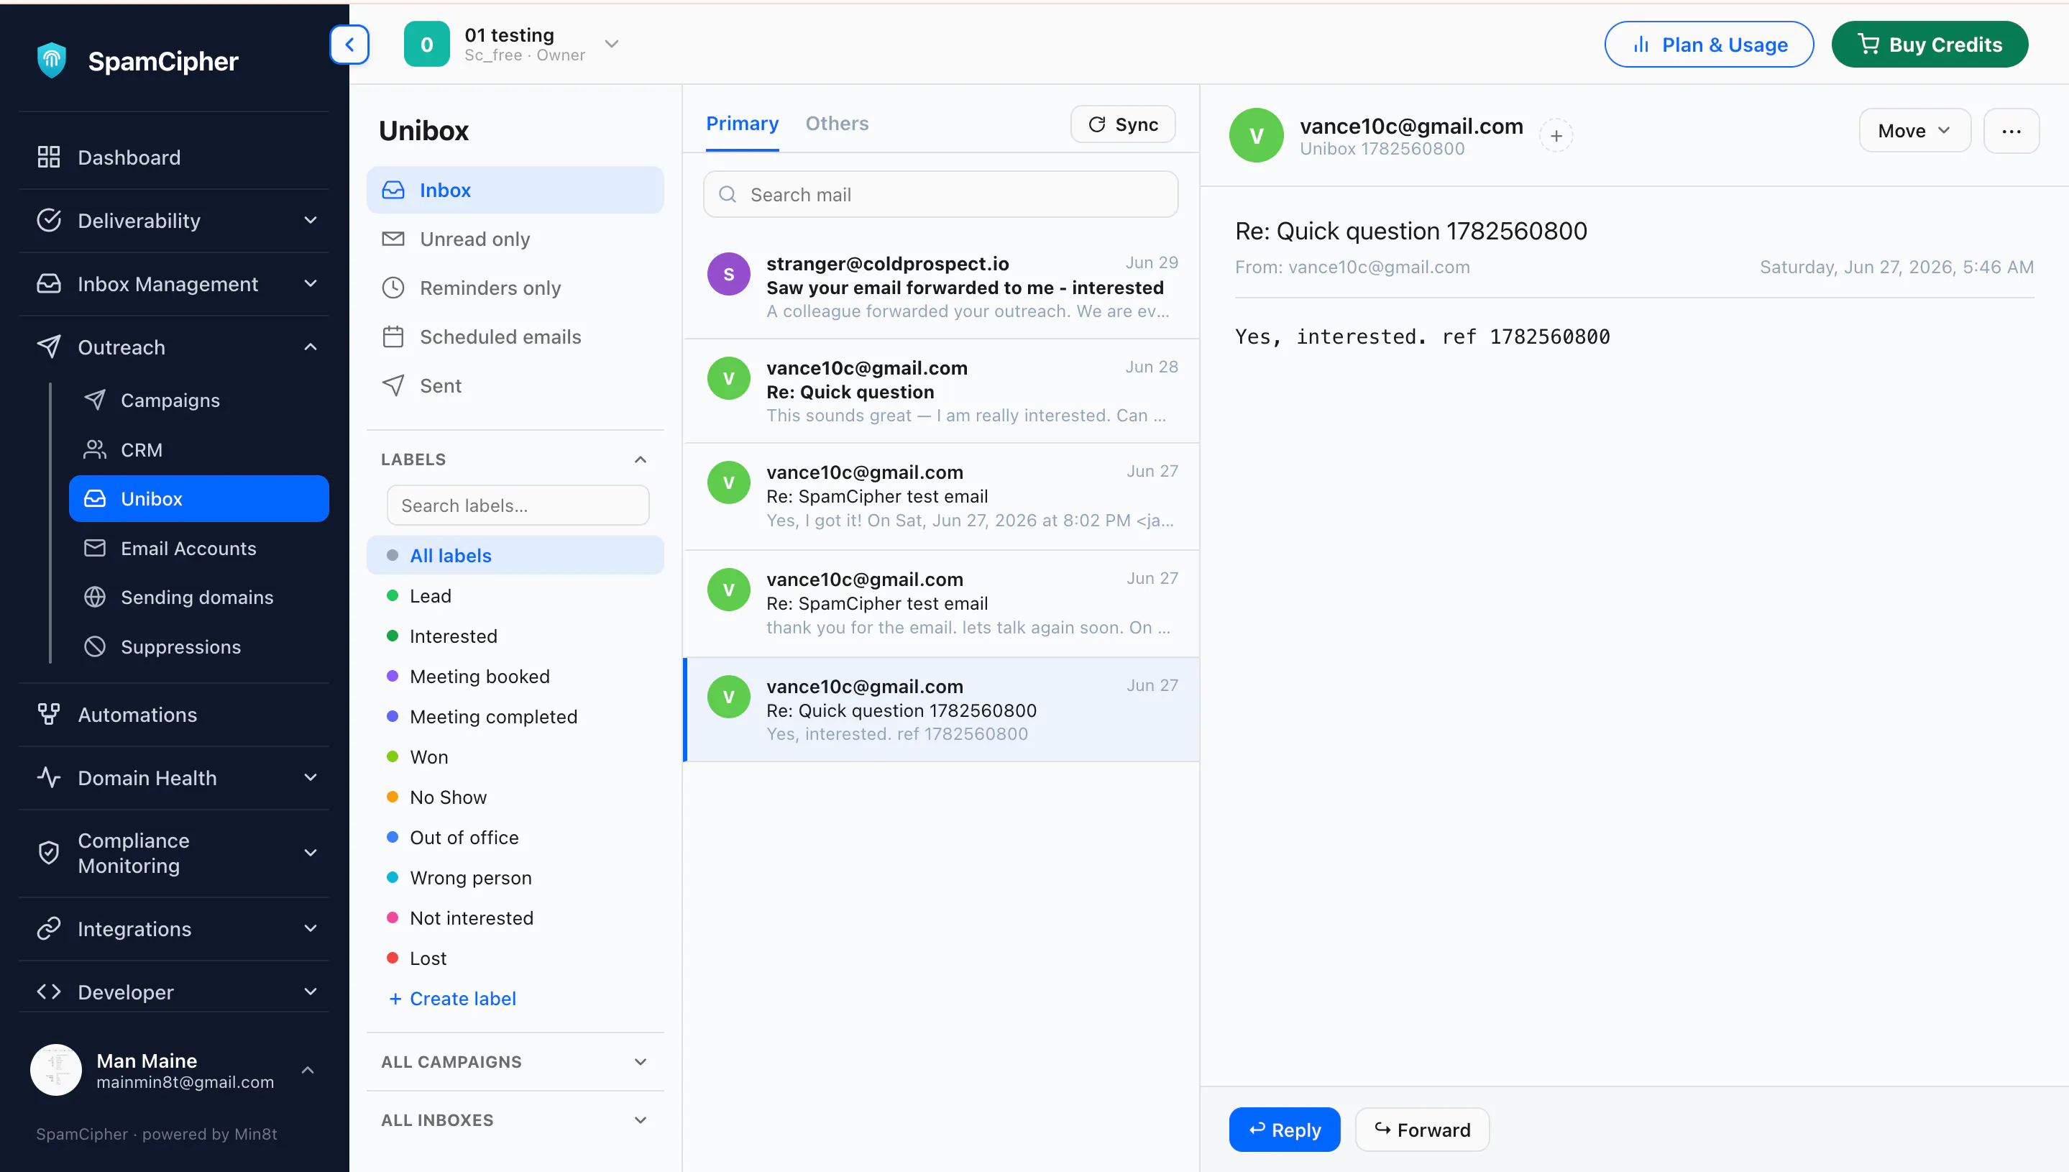2069x1172 pixels.
Task: Select Unibox in the sidebar
Action: click(198, 499)
